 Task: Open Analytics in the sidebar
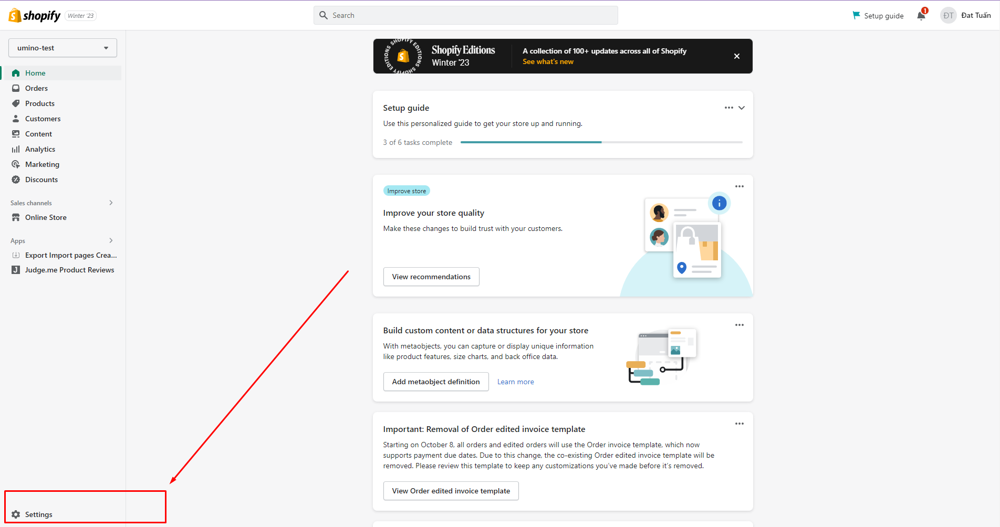click(62, 149)
